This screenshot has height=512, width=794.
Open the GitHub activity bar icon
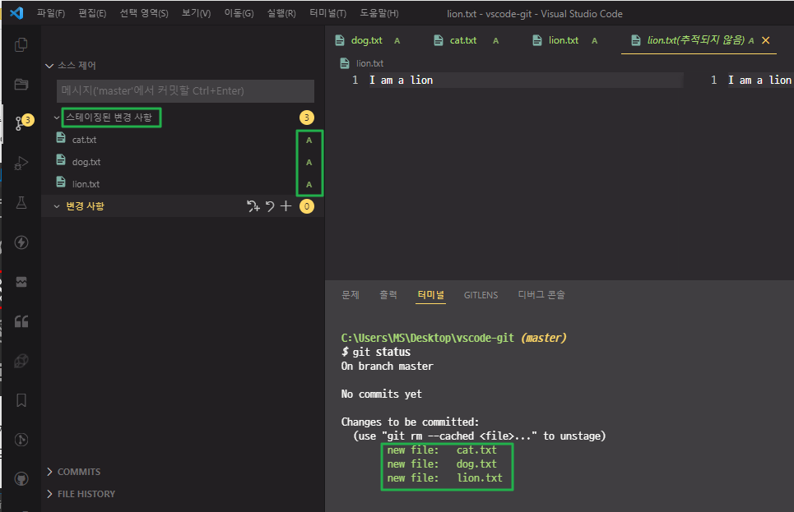[x=21, y=478]
